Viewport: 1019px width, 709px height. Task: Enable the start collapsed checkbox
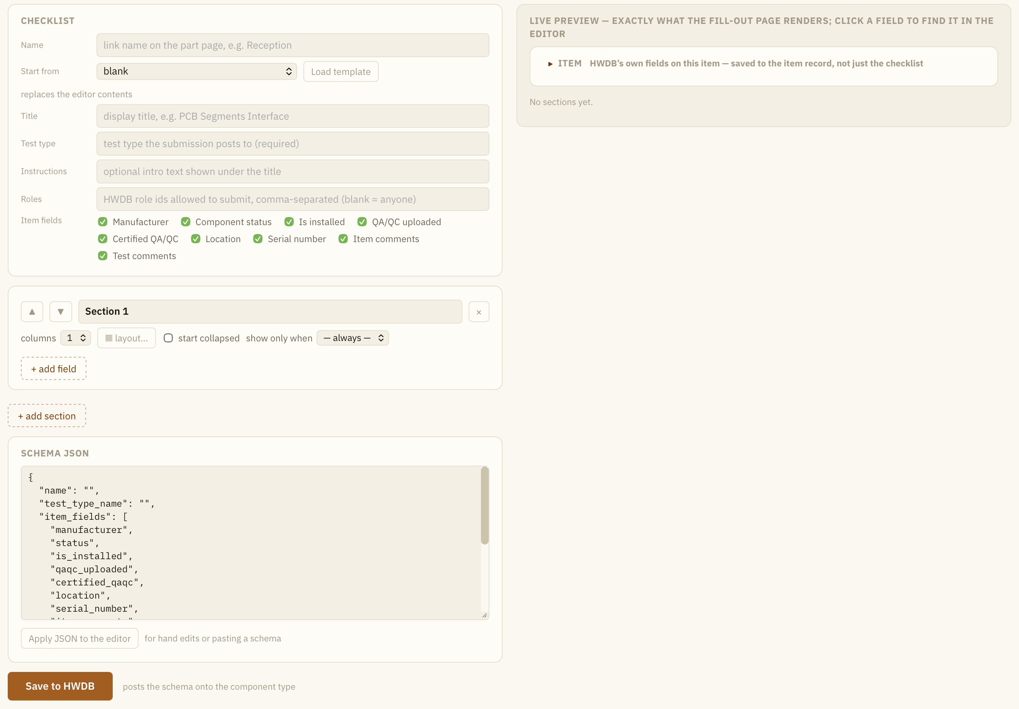tap(168, 338)
